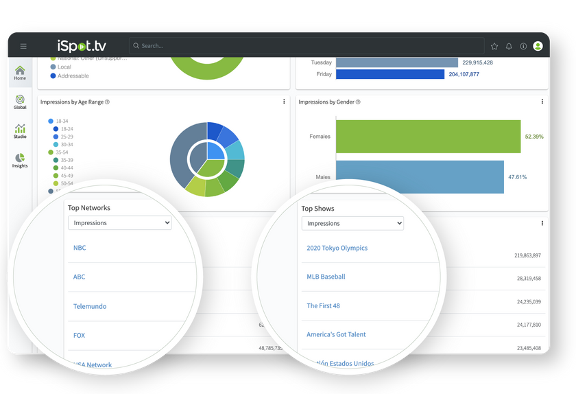
Task: Open the Insights sidebar section
Action: 20,161
